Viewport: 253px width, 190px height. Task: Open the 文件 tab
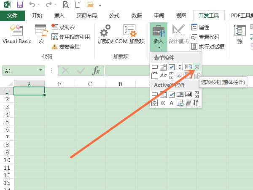(12, 16)
